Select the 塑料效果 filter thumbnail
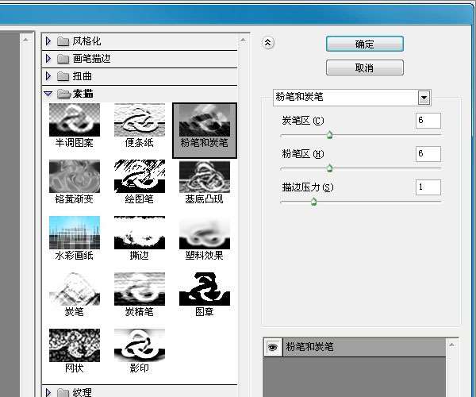Screen dimensions: 476x397 tap(205, 233)
